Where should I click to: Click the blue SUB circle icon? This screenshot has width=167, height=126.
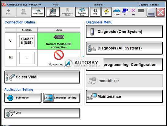coord(10,98)
